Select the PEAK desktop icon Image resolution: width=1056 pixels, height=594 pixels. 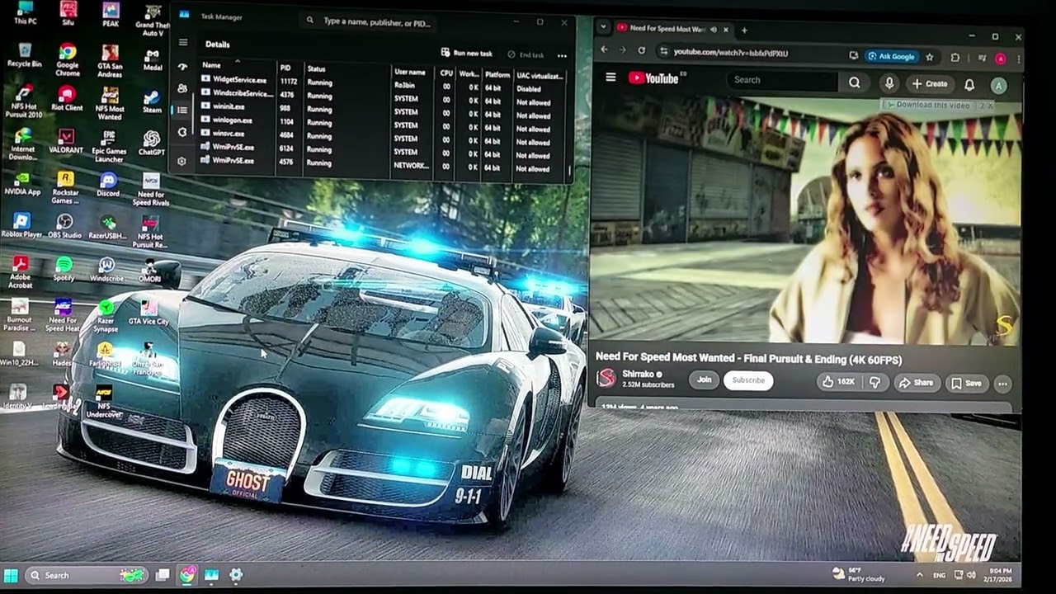click(x=111, y=14)
